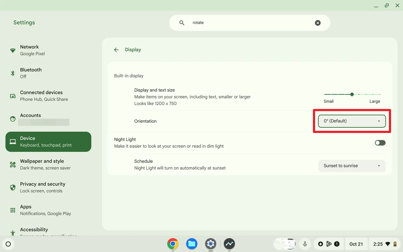Open Network settings via the Wi-Fi icon
Viewport: 403px width, 252px height.
(13, 50)
